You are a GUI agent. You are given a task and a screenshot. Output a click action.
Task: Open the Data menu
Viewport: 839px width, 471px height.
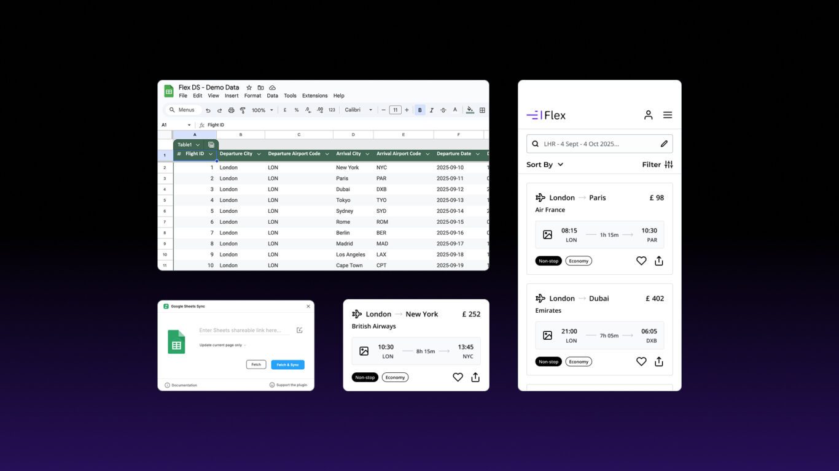pos(272,96)
